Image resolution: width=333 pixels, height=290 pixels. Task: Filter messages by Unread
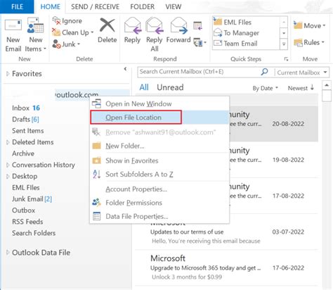pos(170,87)
